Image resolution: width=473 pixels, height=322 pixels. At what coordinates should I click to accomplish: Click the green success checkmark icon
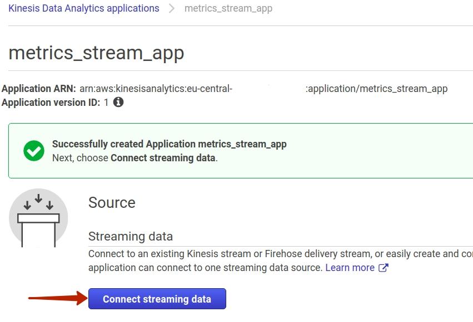pyautogui.click(x=34, y=151)
